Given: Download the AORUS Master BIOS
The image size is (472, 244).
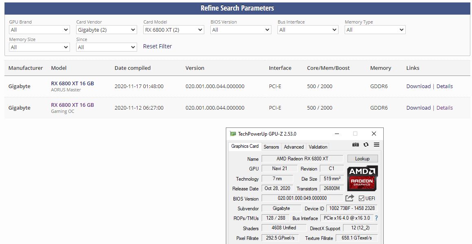Looking at the screenshot, I should click(x=418, y=86).
